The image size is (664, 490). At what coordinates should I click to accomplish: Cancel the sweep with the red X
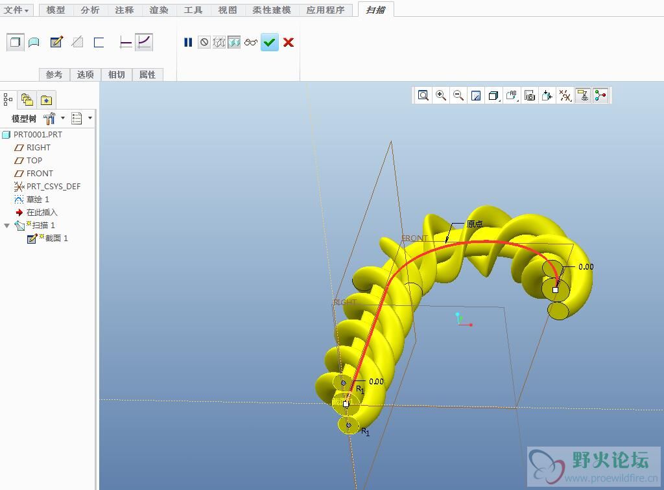click(289, 42)
